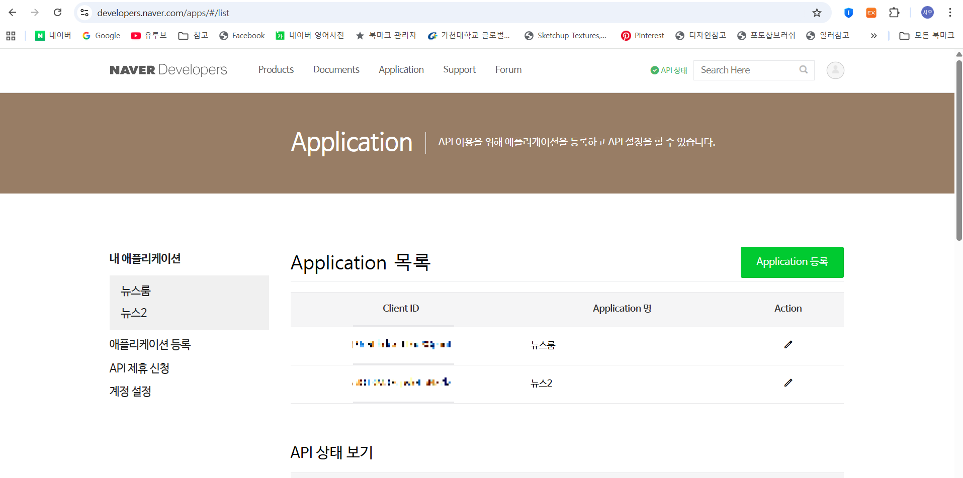Open the user account avatar
The height and width of the screenshot is (478, 963).
835,70
